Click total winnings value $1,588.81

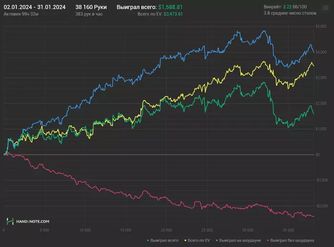point(171,8)
